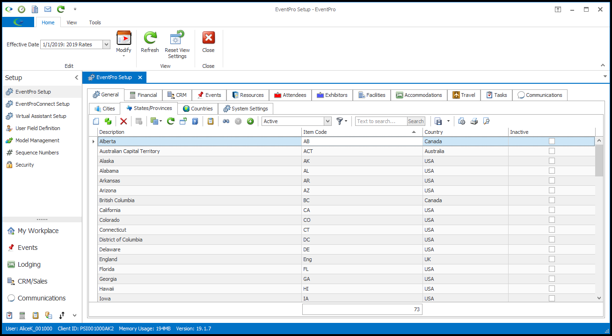Create a new record with the blank page icon
Screen dimensions: 612x336
pos(96,121)
